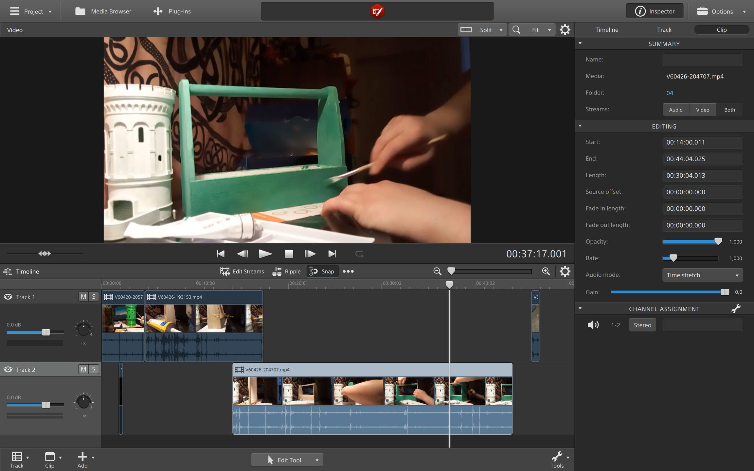Select Both streams option
The image size is (754, 471).
729,110
